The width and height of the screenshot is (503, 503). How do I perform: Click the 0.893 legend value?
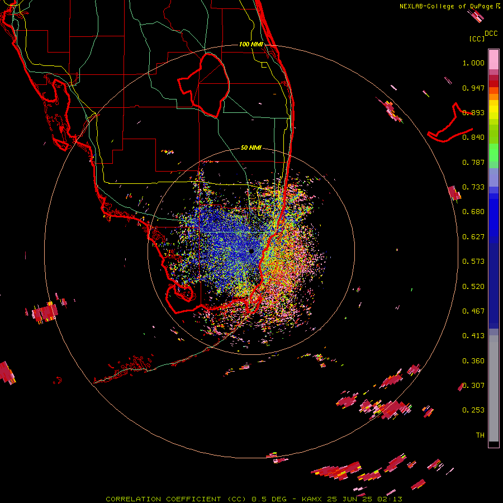(x=473, y=112)
